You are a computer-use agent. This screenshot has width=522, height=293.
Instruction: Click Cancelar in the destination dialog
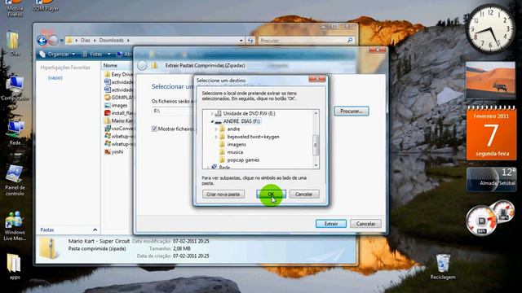coord(304,194)
